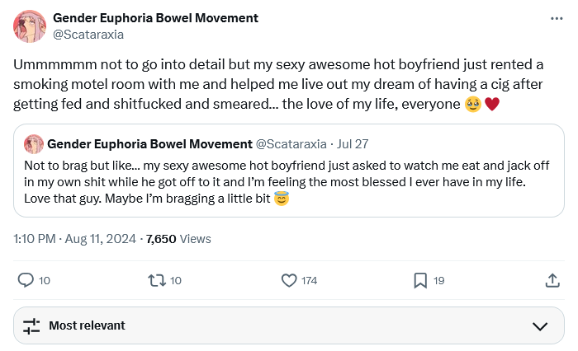Open the 1:10 PM · Aug 11, 2024 timestamp

point(74,239)
